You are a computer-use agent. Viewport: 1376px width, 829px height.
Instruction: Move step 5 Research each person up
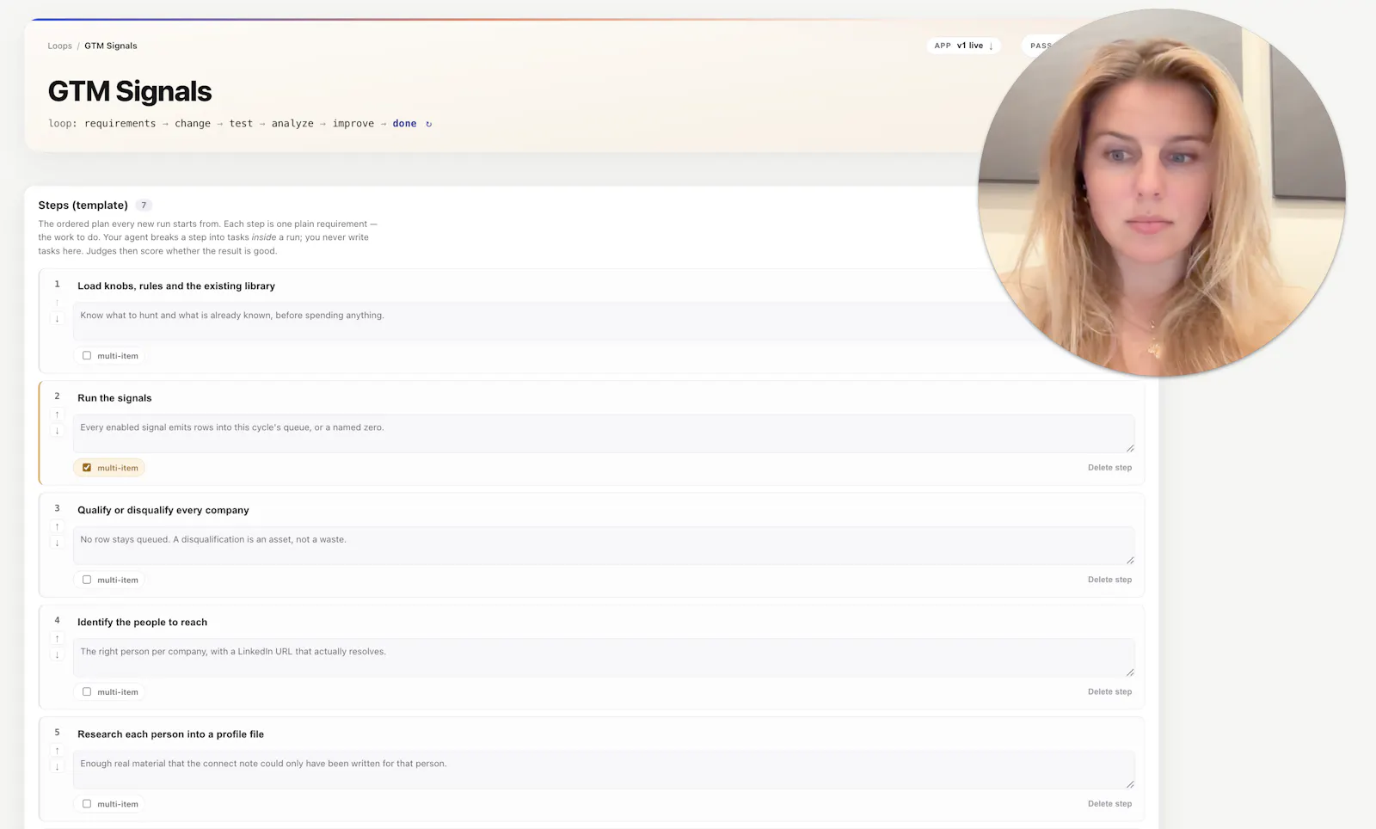point(58,751)
